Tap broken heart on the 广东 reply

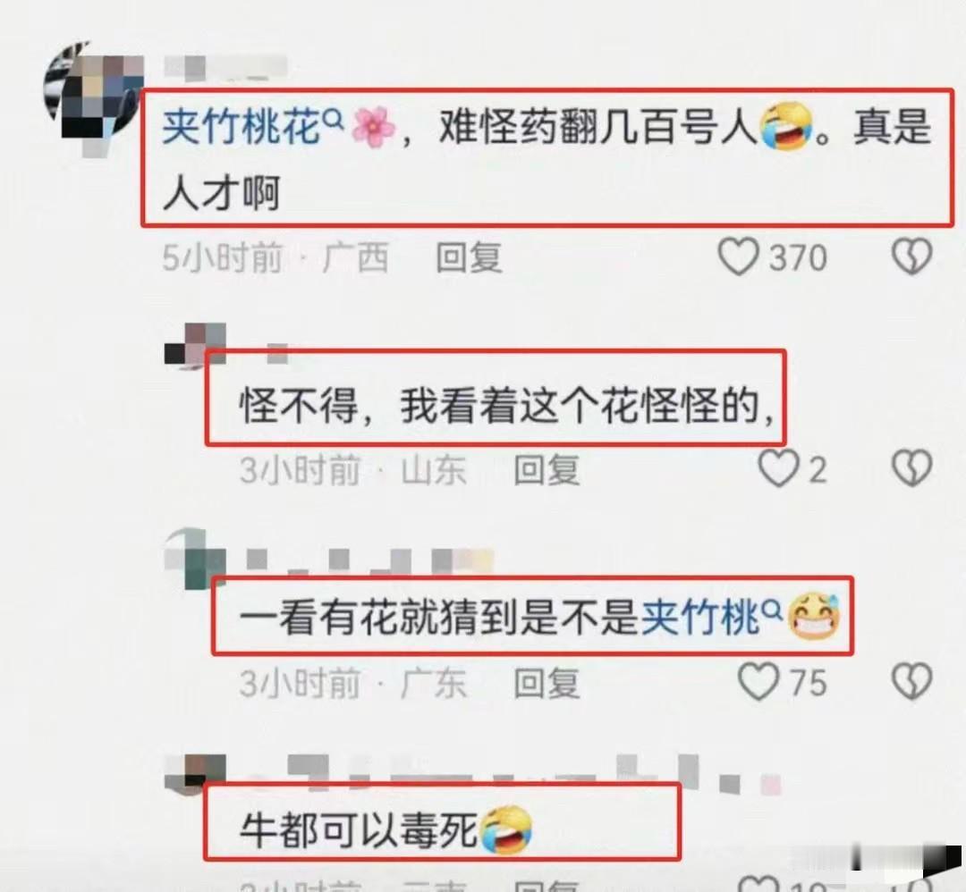912,681
